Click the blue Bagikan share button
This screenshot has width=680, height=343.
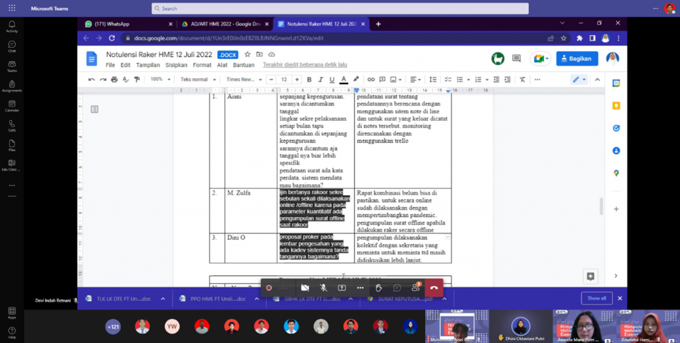click(x=576, y=58)
